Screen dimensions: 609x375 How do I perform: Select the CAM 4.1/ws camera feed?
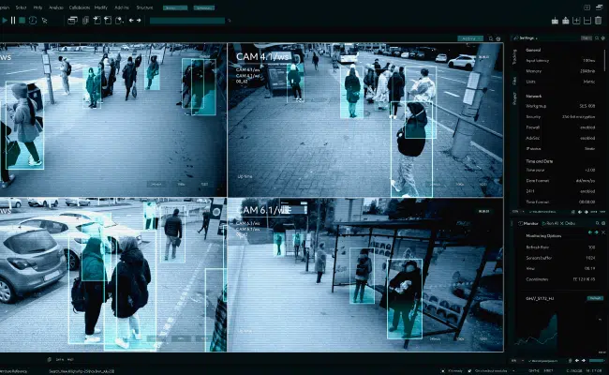tap(365, 120)
